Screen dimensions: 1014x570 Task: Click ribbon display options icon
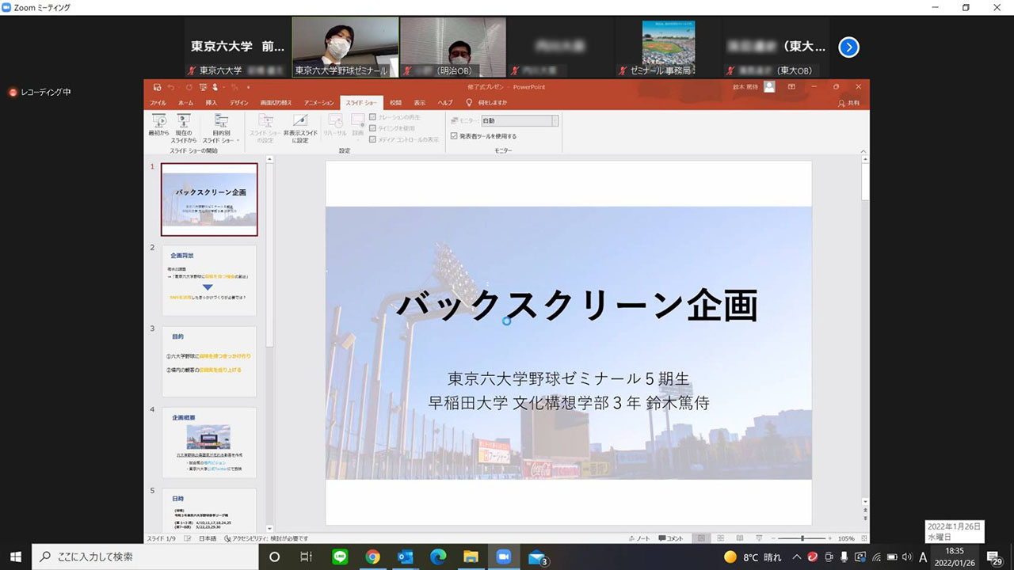coord(791,86)
